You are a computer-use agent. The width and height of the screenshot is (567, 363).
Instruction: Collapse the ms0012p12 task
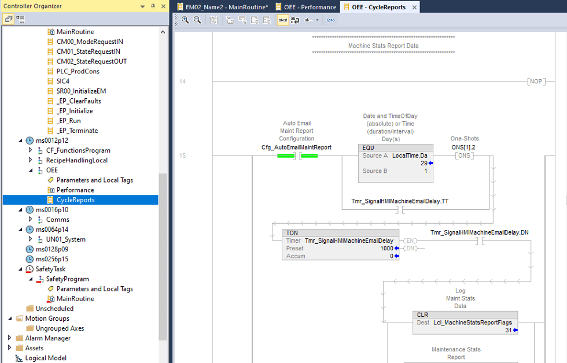20,140
